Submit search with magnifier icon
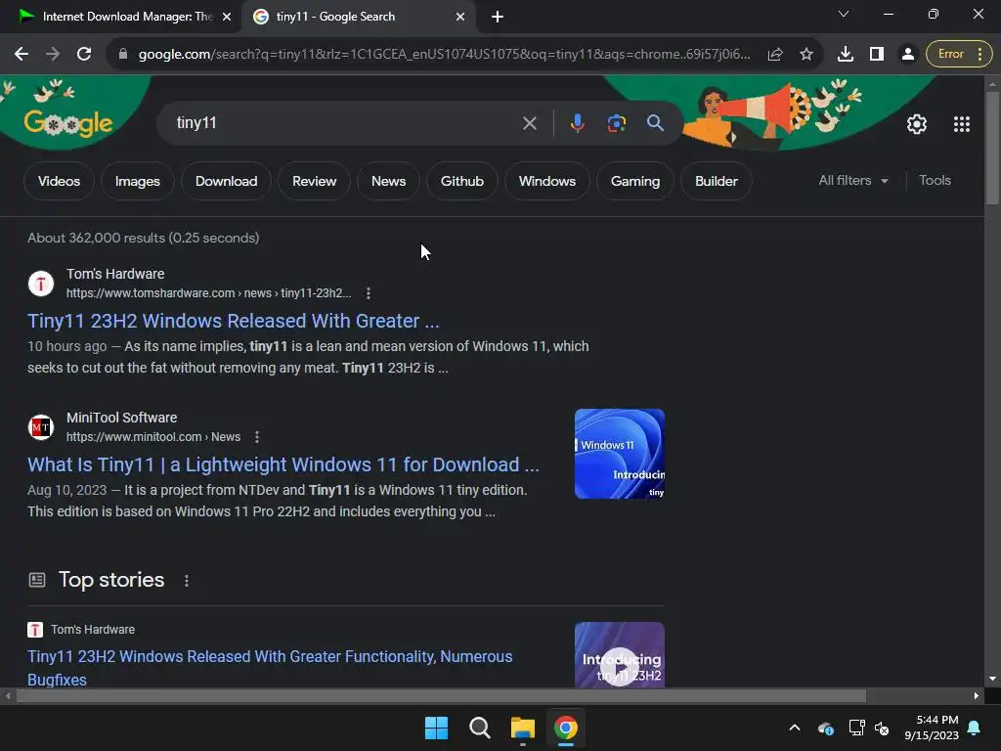The height and width of the screenshot is (751, 1001). point(655,122)
